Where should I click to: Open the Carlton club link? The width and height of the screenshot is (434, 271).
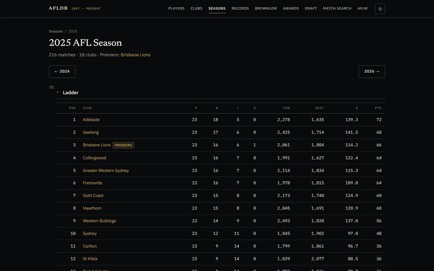tap(90, 246)
